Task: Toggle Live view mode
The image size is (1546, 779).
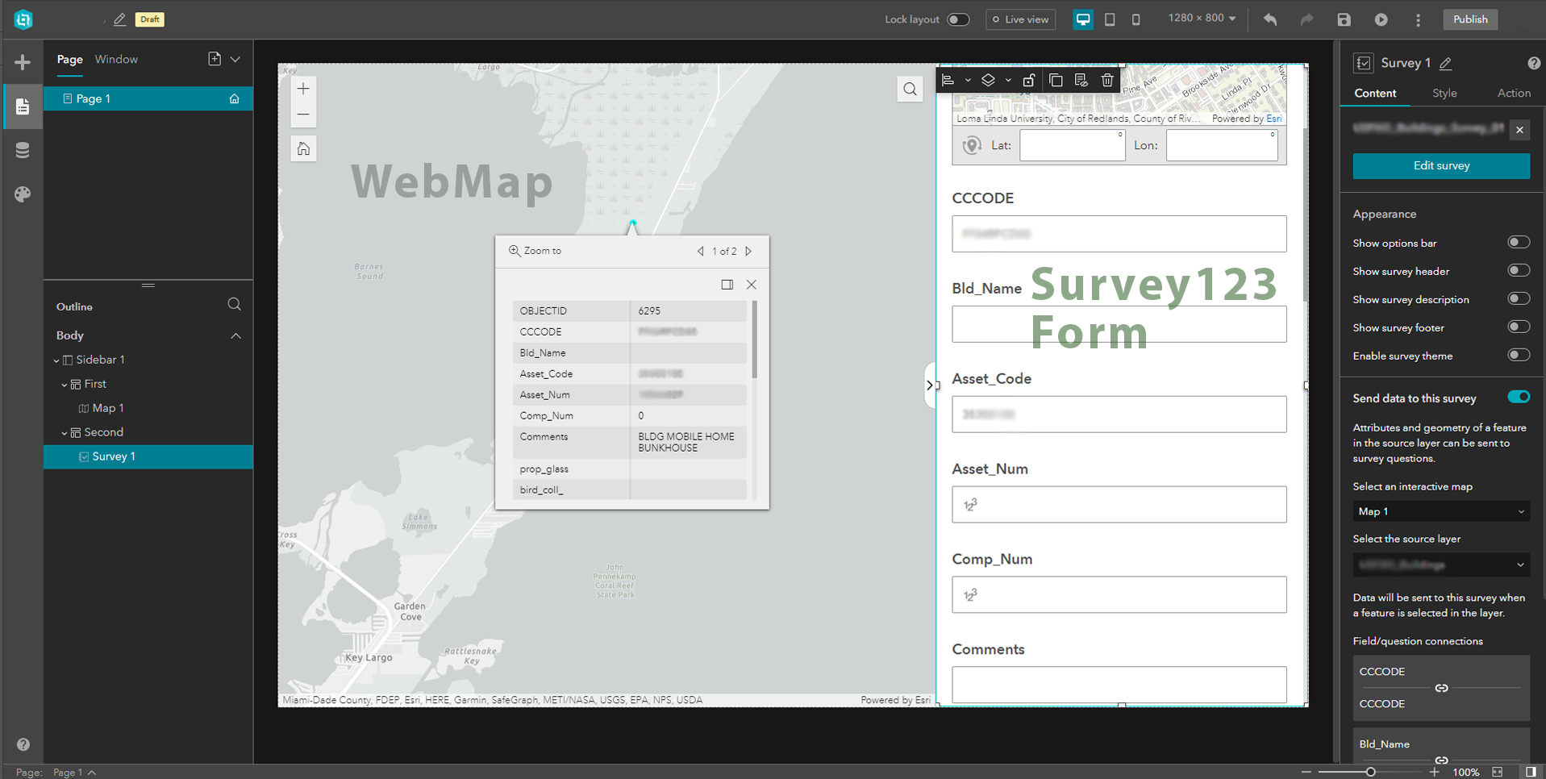Action: tap(1021, 19)
